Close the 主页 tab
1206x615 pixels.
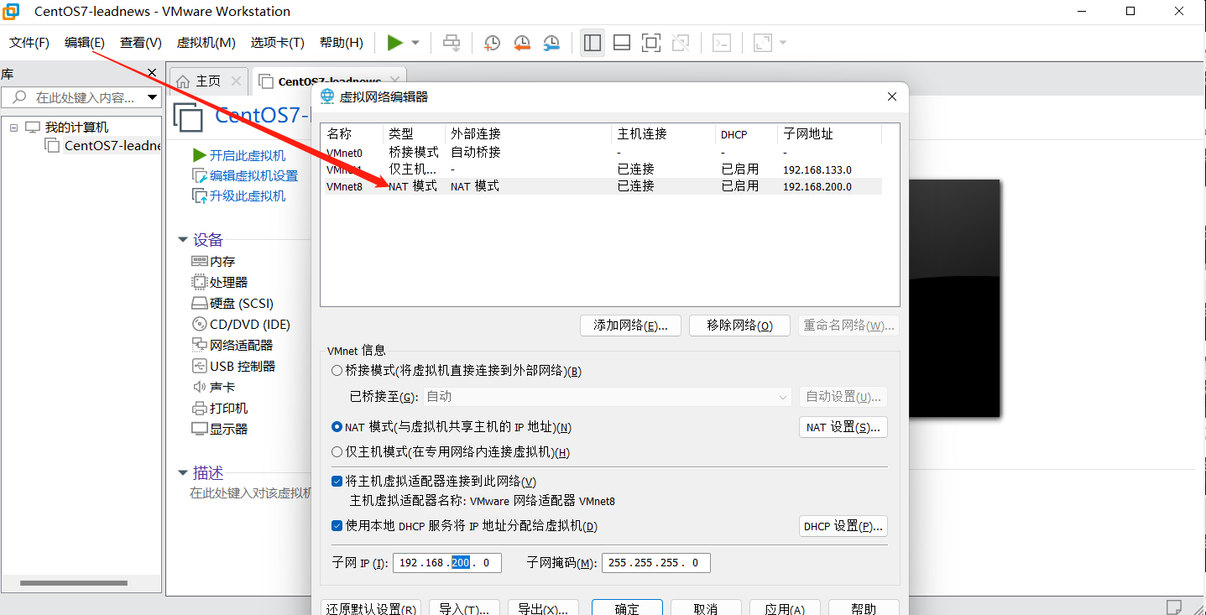[x=236, y=81]
